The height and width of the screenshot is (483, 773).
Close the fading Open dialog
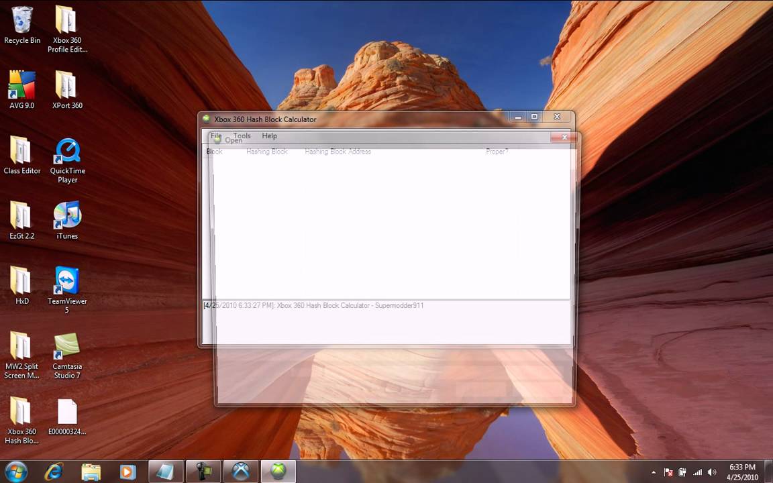click(564, 137)
